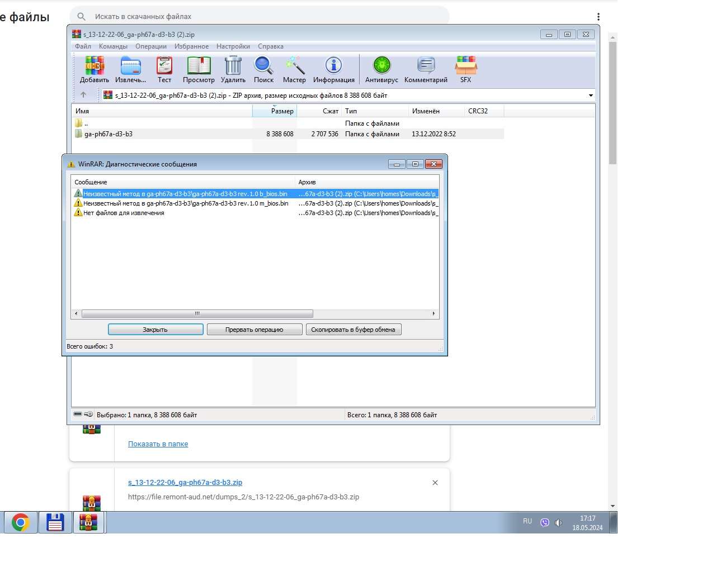The width and height of the screenshot is (716, 572).
Task: Switch to WinRAR via taskbar icon
Action: pos(88,523)
